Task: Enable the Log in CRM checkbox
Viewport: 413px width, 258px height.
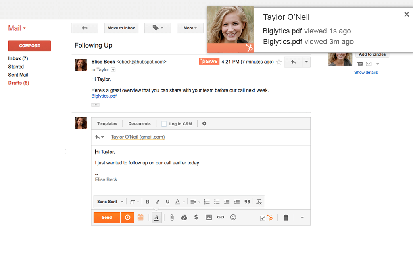Action: (x=164, y=124)
